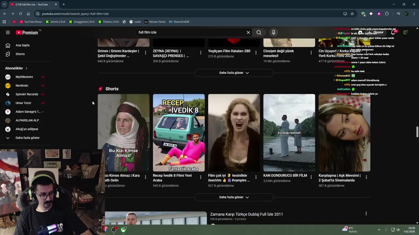
Task: Start voice search with microphone icon
Action: [274, 32]
